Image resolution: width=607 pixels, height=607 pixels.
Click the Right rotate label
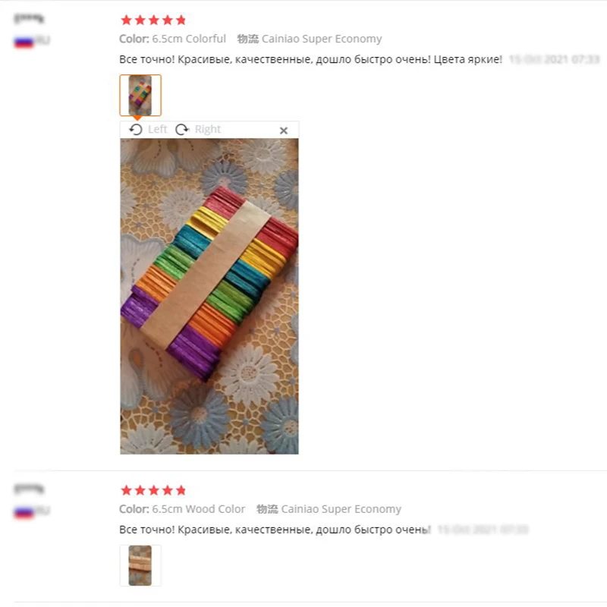point(207,129)
